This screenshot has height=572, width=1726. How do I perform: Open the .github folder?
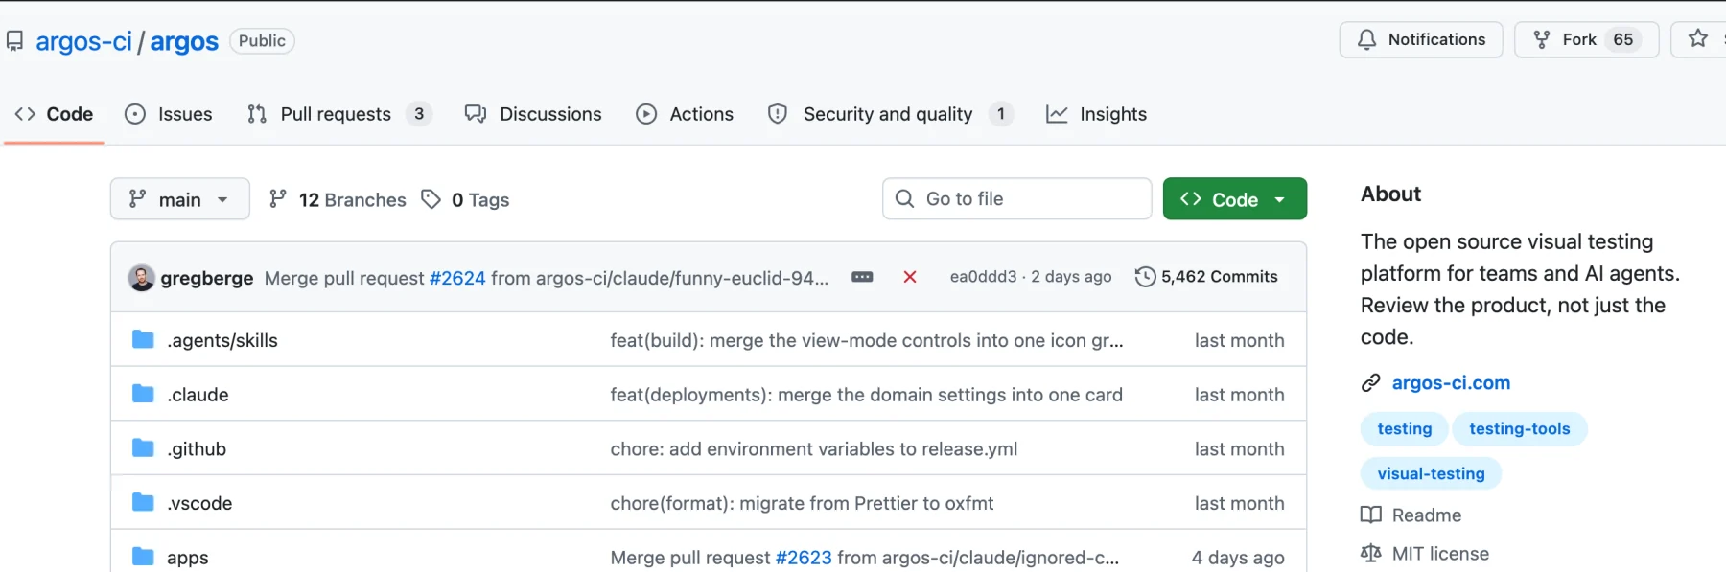(x=197, y=449)
